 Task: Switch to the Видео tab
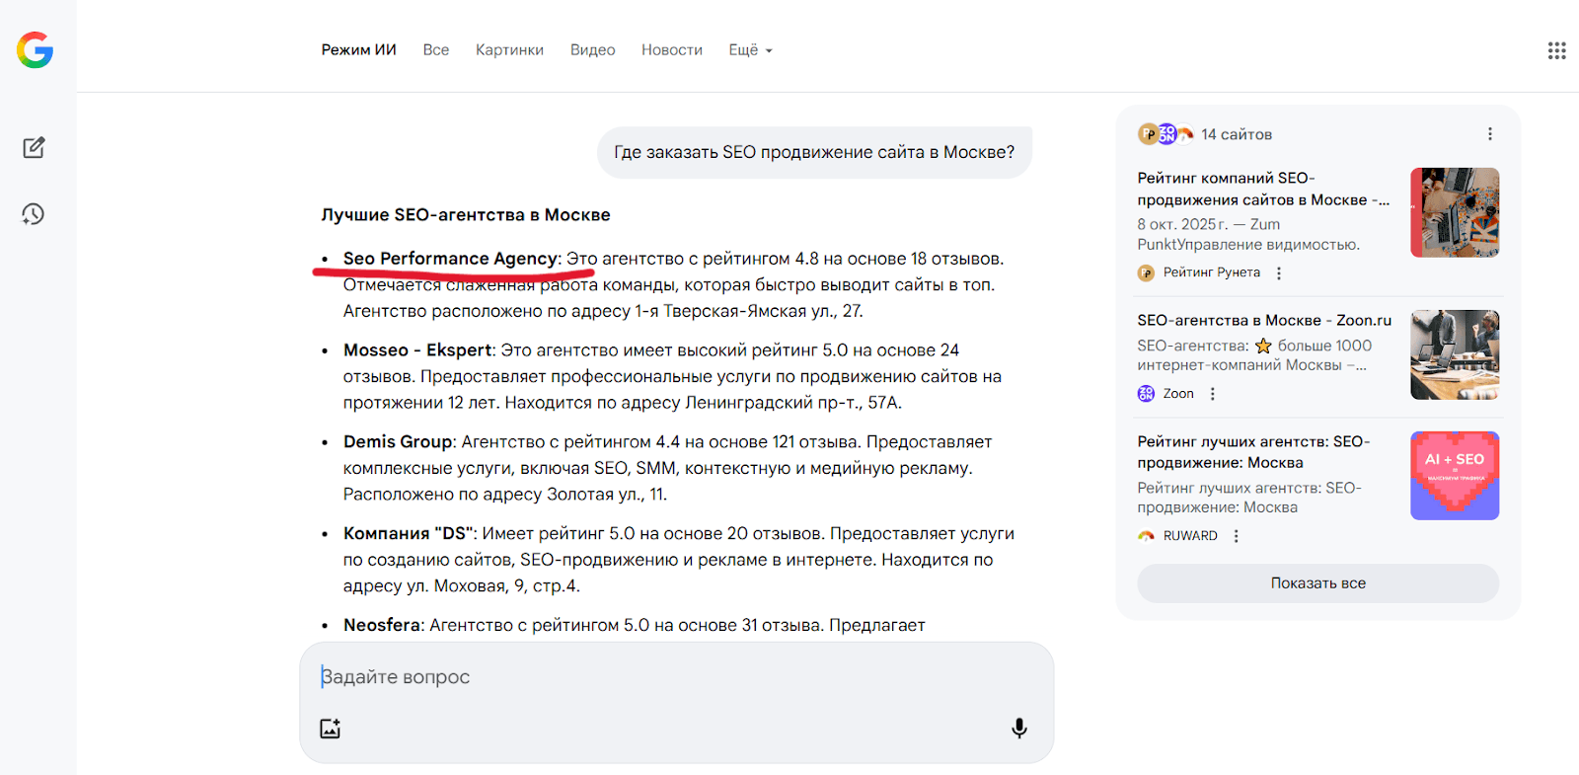pos(592,50)
